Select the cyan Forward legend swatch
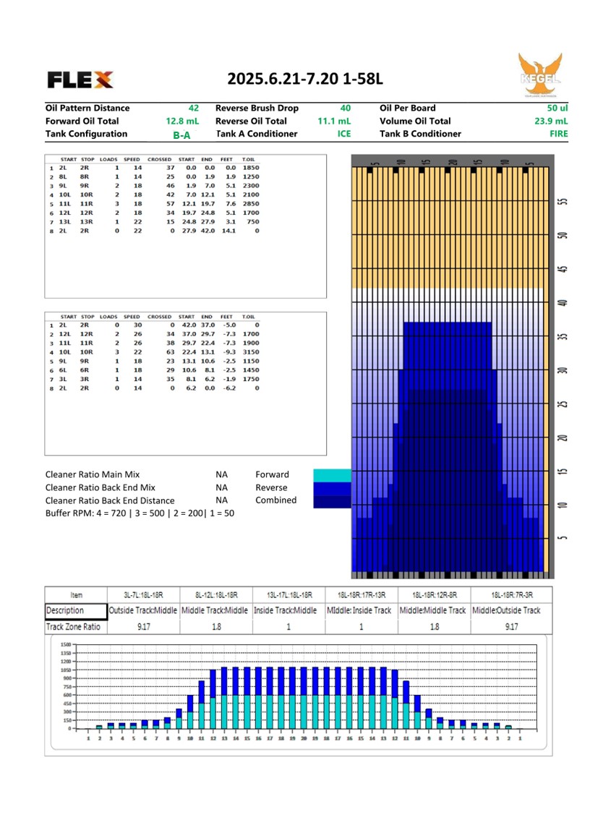 pyautogui.click(x=332, y=475)
